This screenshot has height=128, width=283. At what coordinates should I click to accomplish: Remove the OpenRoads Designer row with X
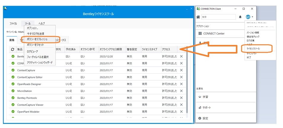tap(181, 84)
